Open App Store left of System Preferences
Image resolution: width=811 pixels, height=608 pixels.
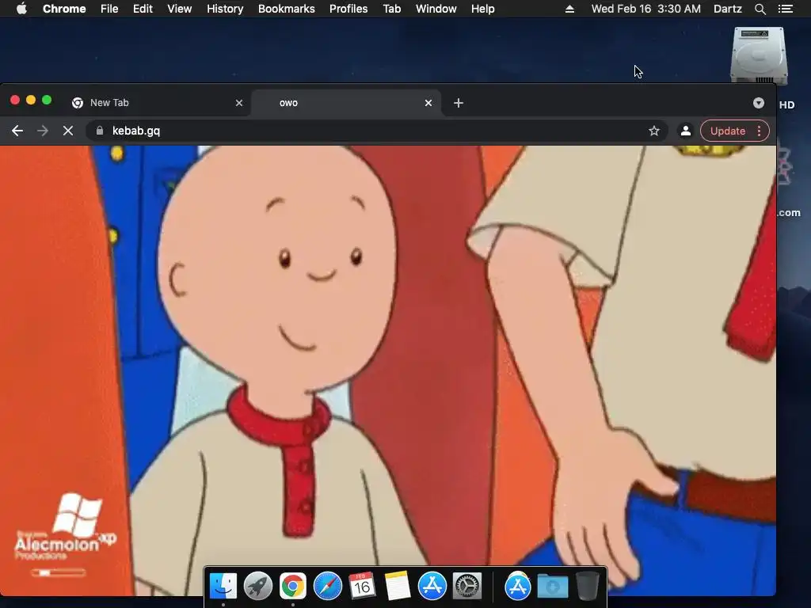[x=432, y=587]
